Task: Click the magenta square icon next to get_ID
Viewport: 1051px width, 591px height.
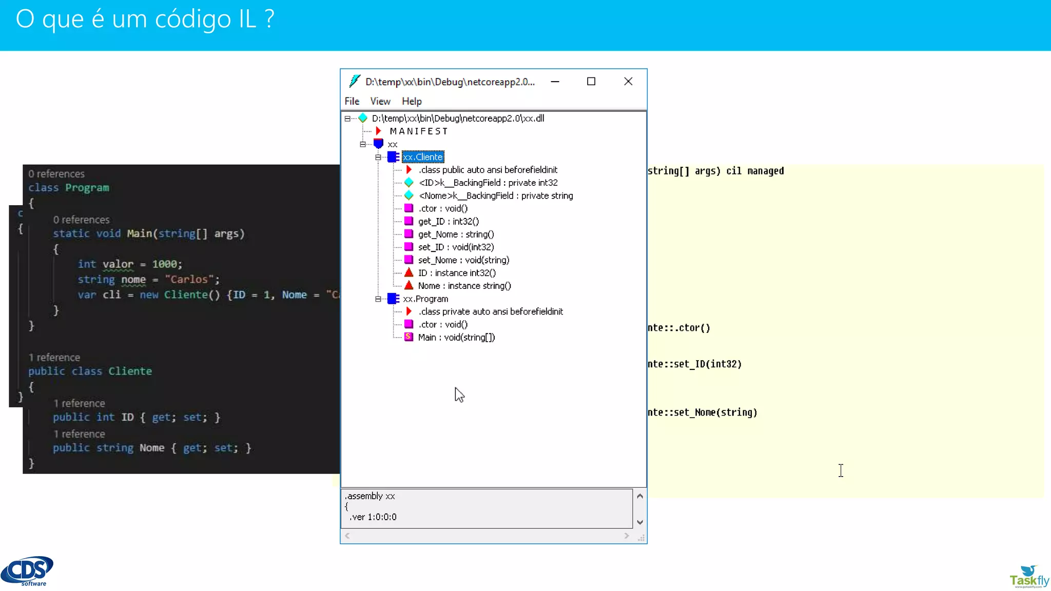Action: point(409,221)
